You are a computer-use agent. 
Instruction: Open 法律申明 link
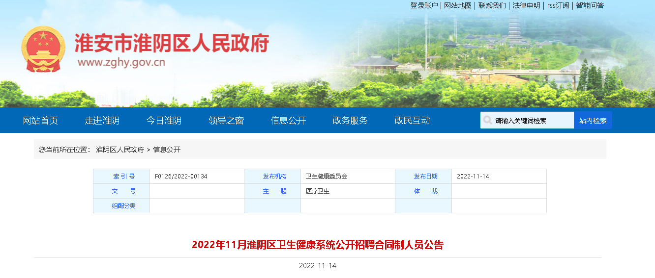pyautogui.click(x=527, y=5)
